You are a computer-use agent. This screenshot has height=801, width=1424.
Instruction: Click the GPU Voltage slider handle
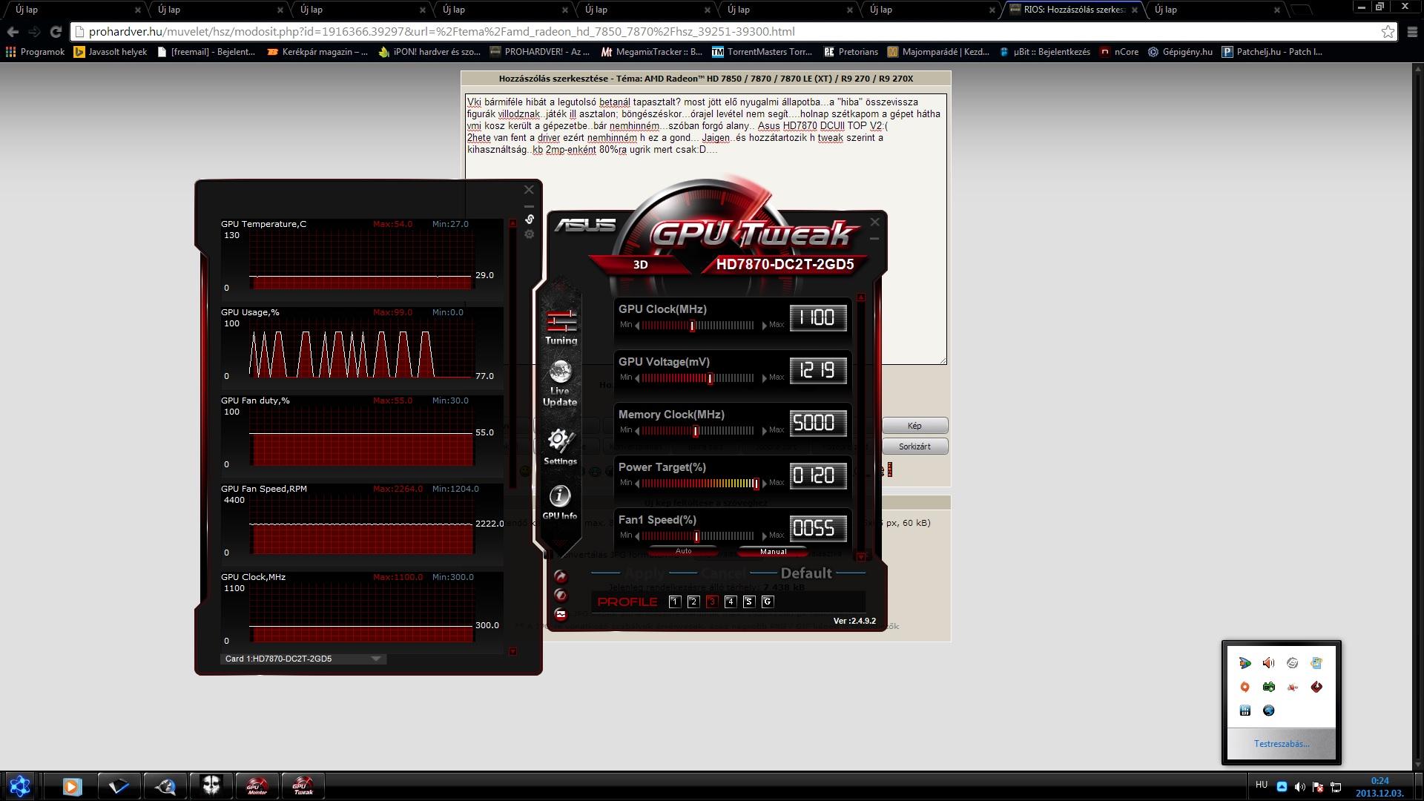coord(710,378)
